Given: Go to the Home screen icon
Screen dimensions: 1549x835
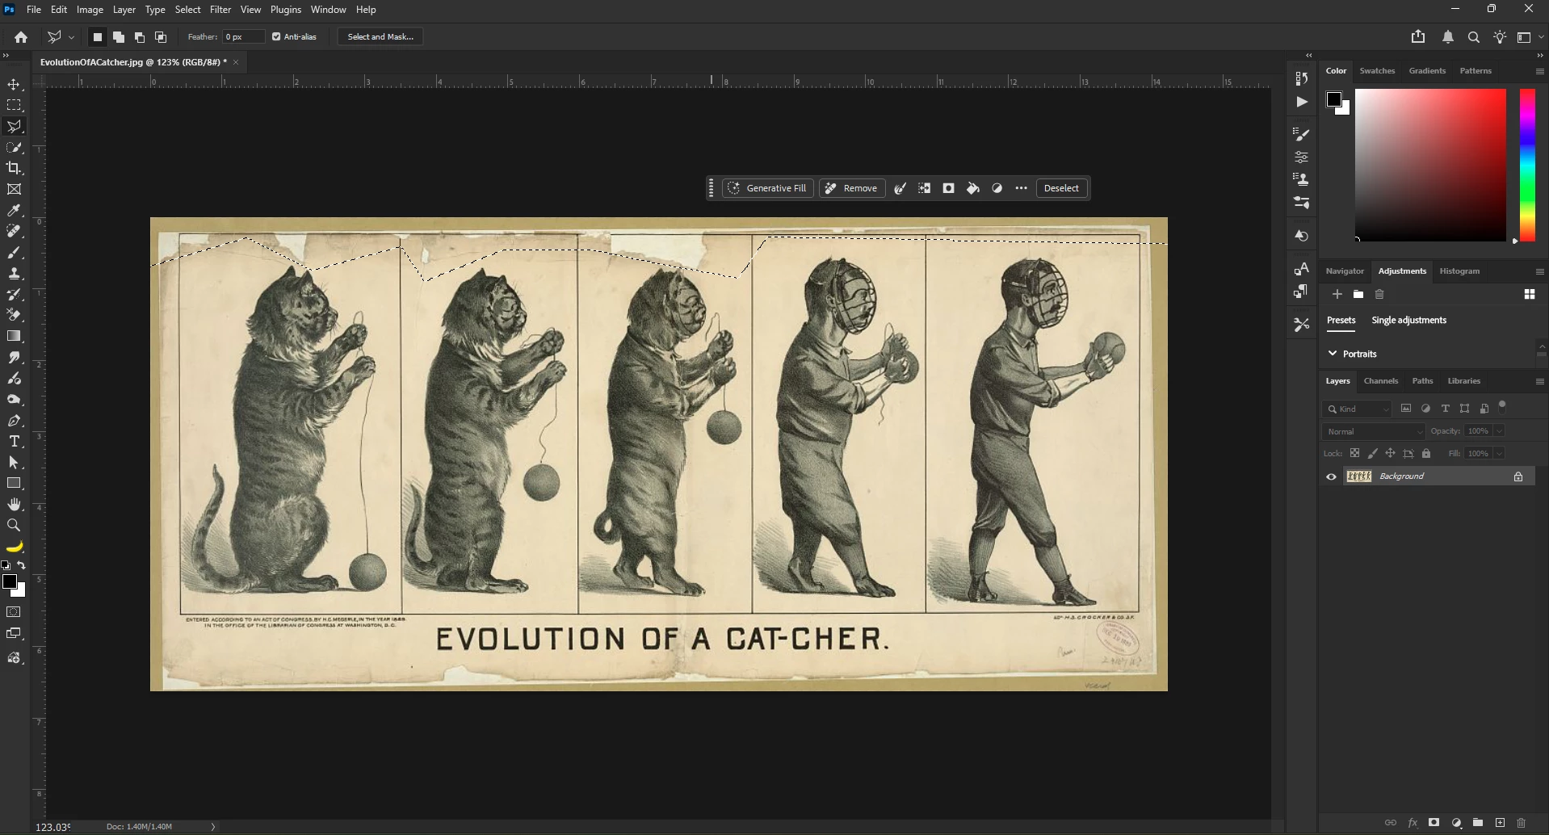Looking at the screenshot, I should tap(21, 37).
